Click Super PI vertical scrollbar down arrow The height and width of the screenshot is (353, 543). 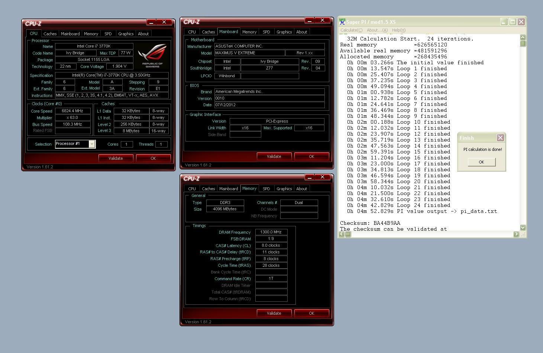point(523,227)
